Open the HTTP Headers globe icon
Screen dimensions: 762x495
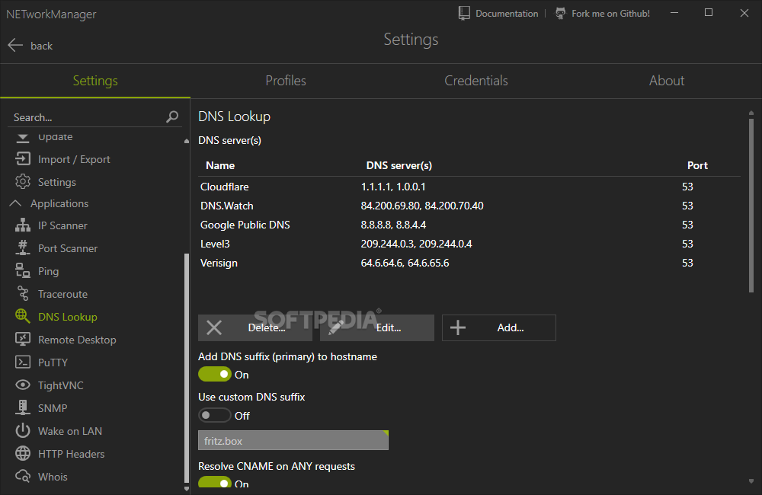click(x=22, y=453)
